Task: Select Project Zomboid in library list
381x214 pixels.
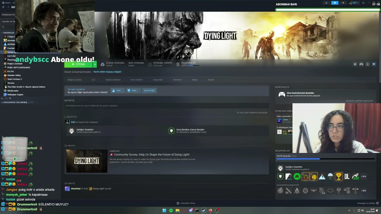Action: click(x=15, y=64)
